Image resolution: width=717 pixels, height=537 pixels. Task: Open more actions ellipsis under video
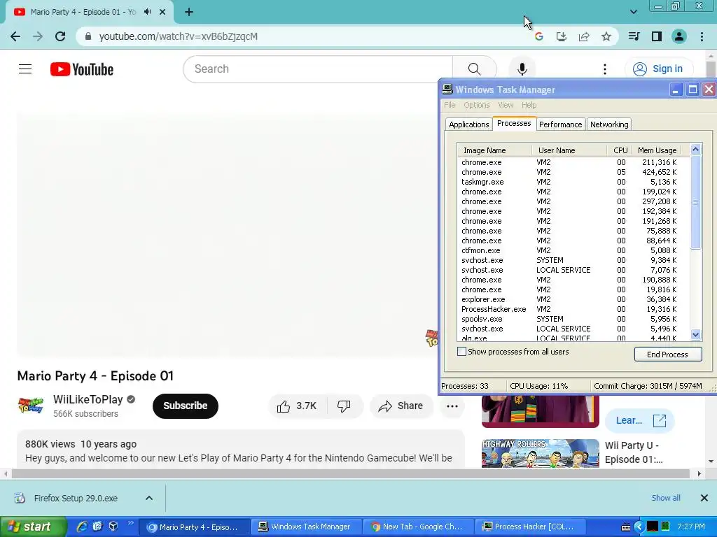(452, 406)
